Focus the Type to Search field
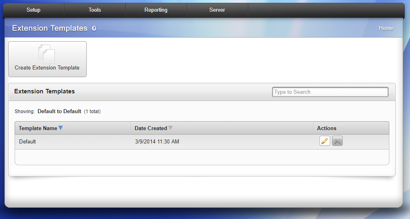Viewport: 410px width, 219px height. [x=330, y=92]
